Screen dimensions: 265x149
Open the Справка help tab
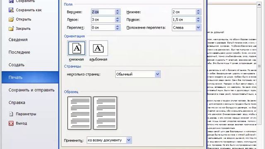pyautogui.click(x=17, y=103)
